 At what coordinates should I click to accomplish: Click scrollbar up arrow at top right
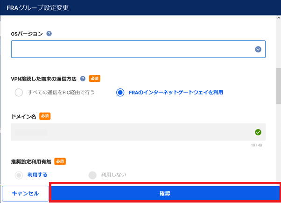[279, 18]
